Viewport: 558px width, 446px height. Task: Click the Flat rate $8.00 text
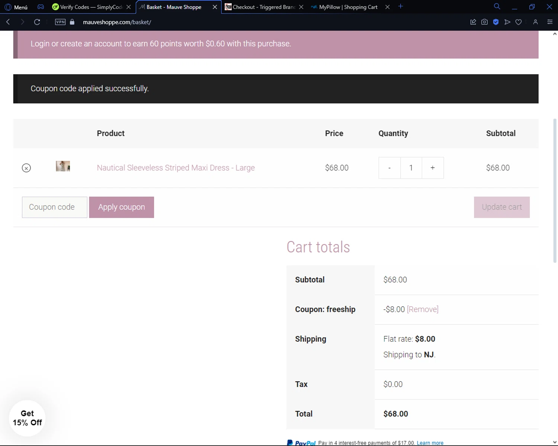[409, 339]
